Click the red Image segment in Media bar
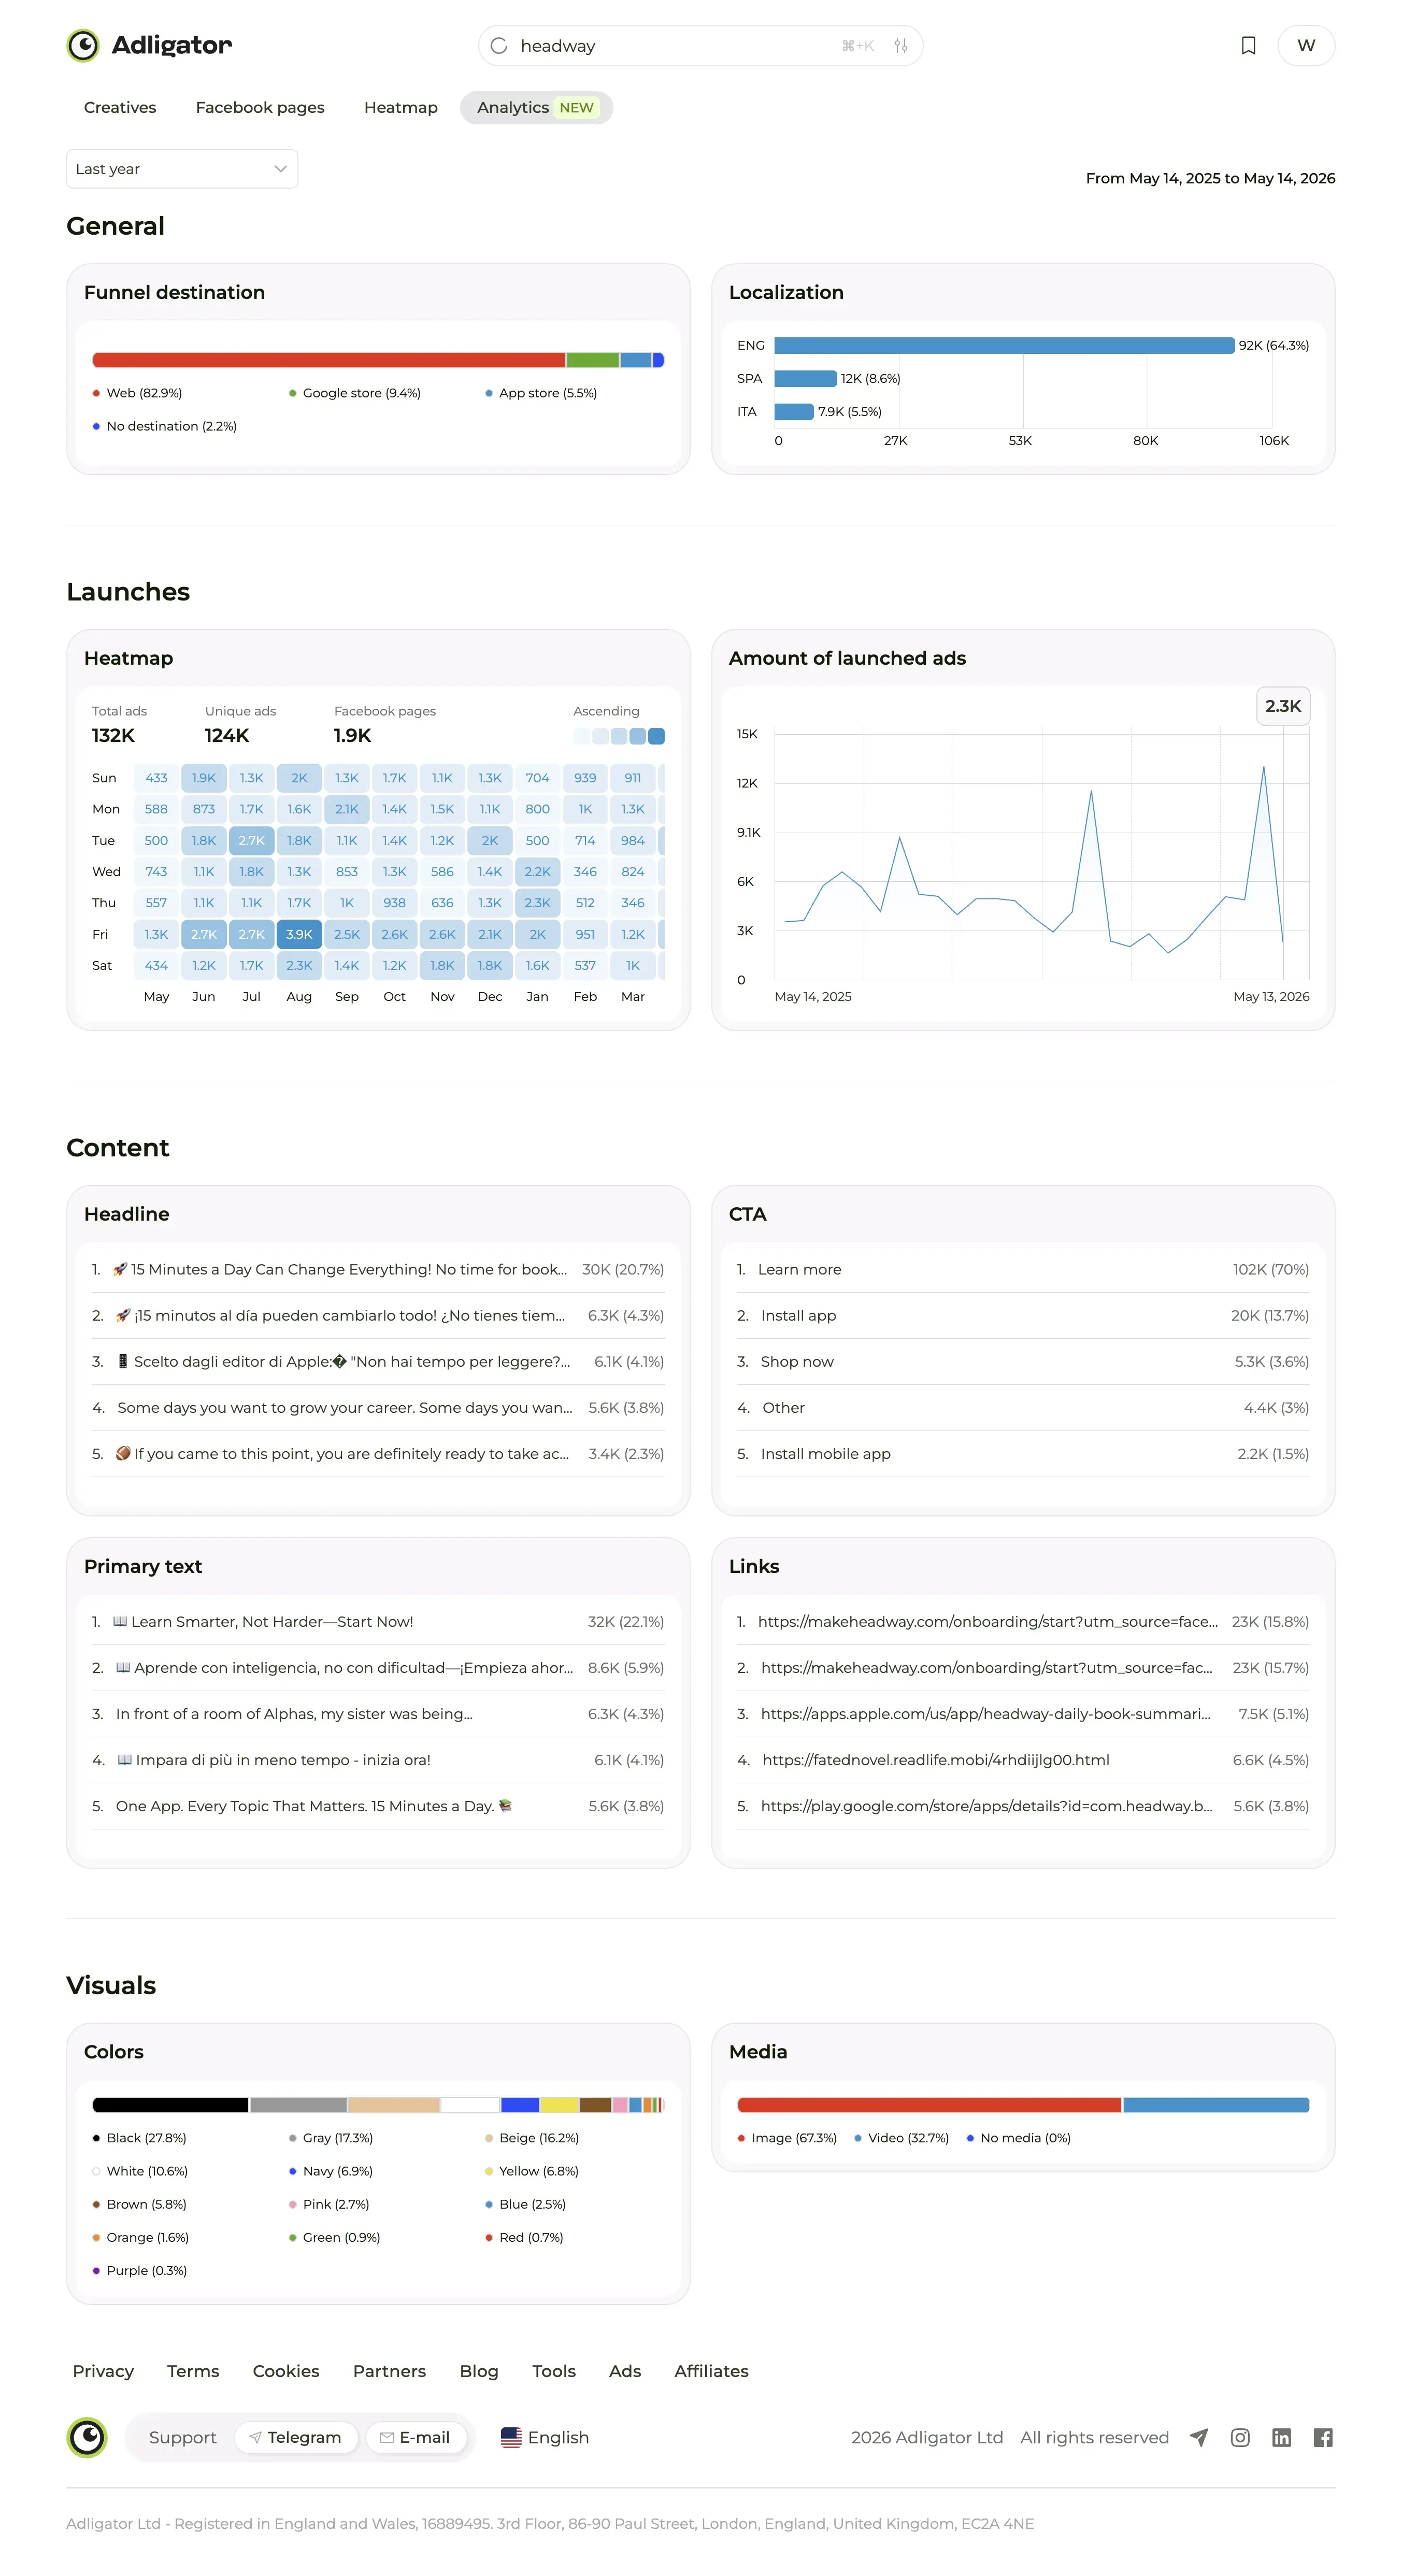Image resolution: width=1402 pixels, height=2576 pixels. [x=929, y=2105]
